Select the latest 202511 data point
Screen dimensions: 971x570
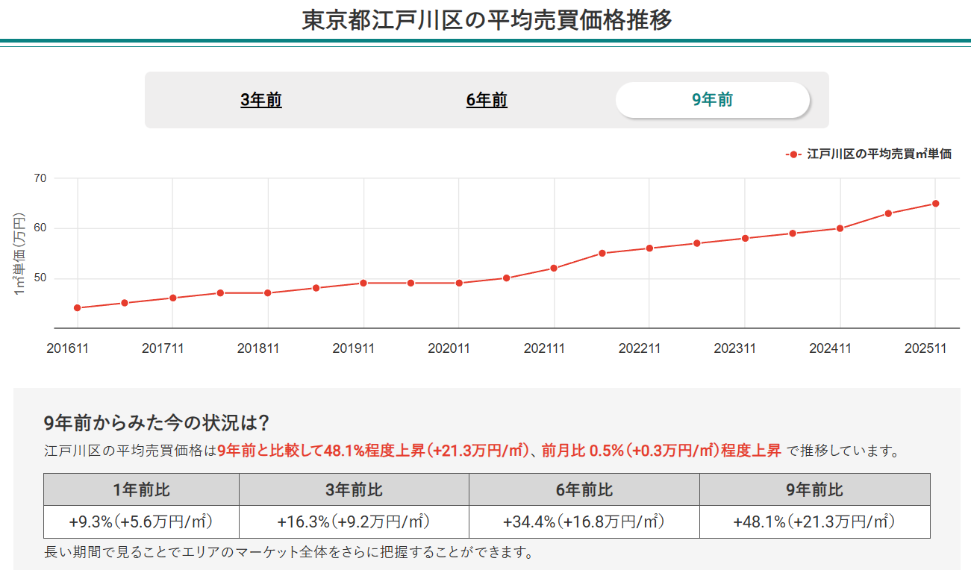coord(935,202)
